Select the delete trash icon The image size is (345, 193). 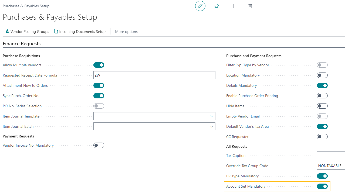pos(250,6)
